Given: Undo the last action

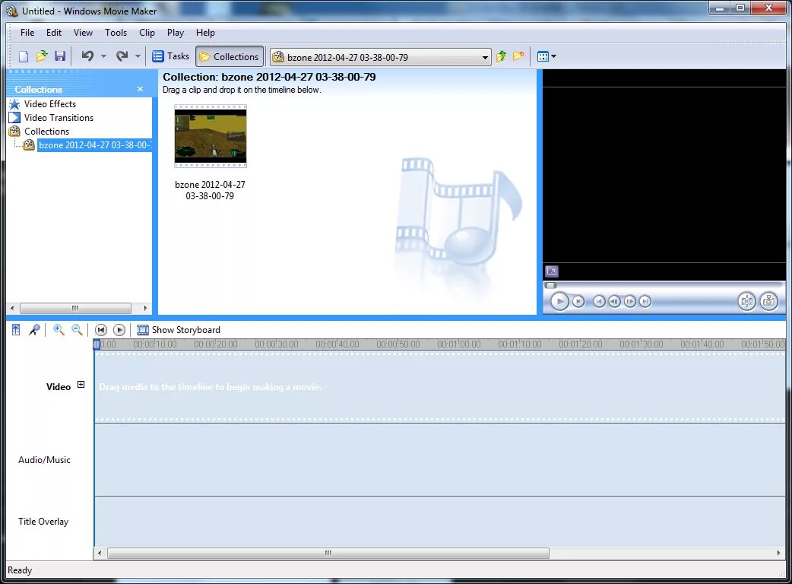Looking at the screenshot, I should tap(87, 56).
